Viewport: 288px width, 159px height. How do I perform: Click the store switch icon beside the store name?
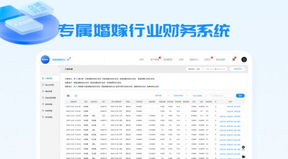click(x=68, y=60)
